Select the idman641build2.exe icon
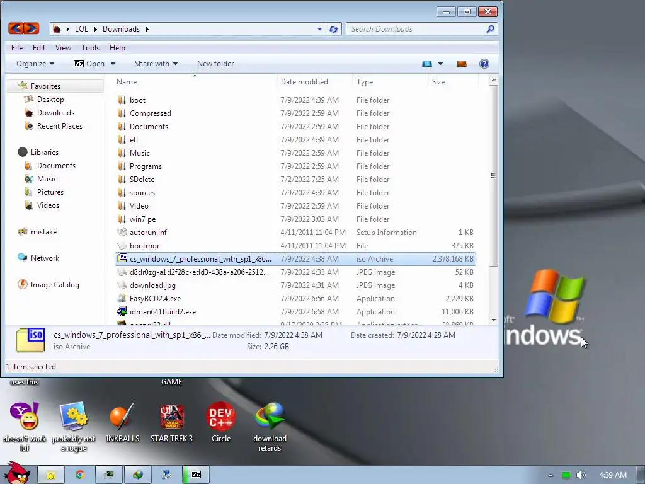Image resolution: width=645 pixels, height=484 pixels. tap(122, 311)
